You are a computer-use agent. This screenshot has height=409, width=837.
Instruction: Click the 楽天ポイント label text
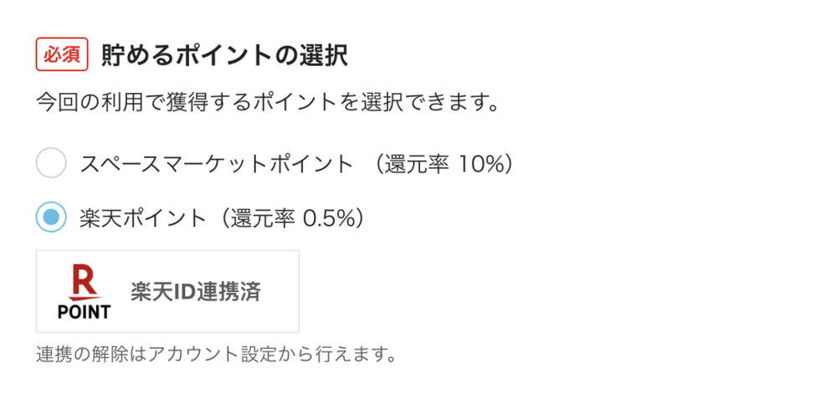click(x=142, y=218)
